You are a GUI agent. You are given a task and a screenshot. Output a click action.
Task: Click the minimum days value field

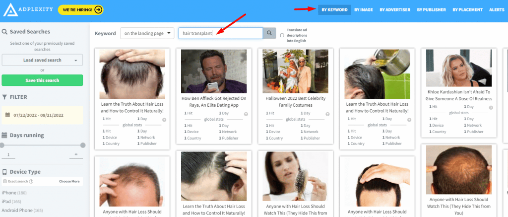(x=9, y=155)
